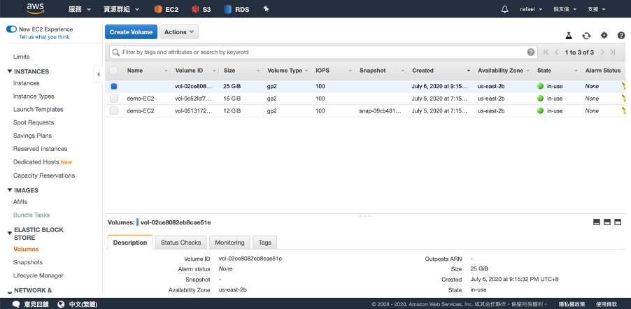Open the 隱私權政策 privacy policy link
This screenshot has height=309, width=631.
point(572,304)
